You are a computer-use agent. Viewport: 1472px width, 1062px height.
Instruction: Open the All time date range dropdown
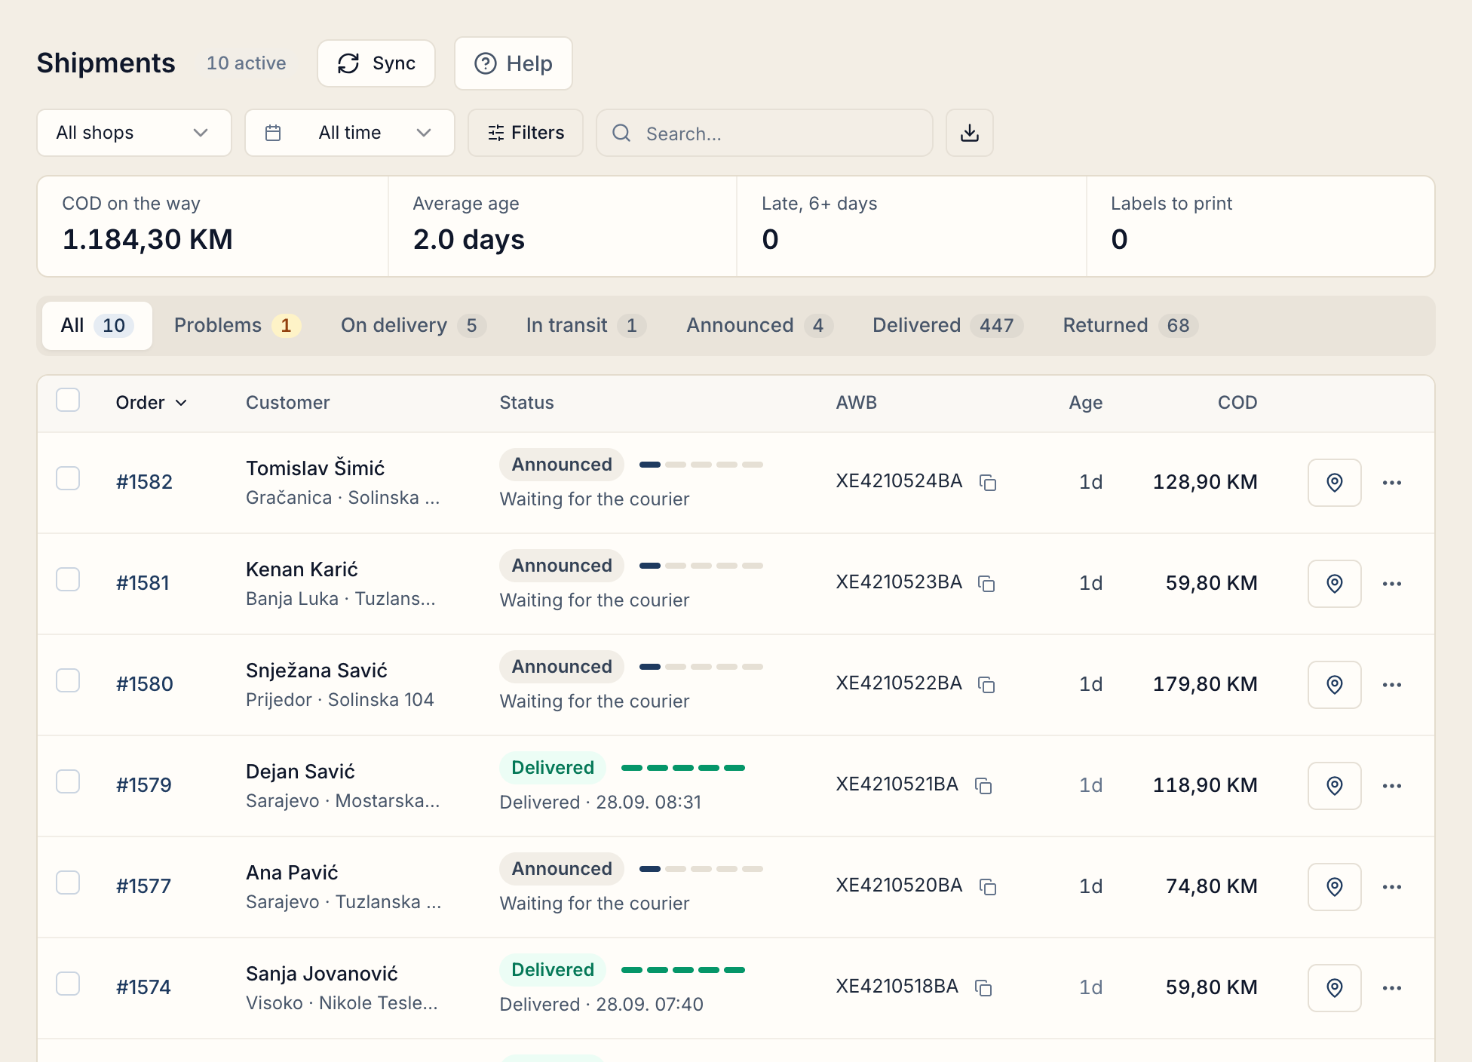click(350, 133)
